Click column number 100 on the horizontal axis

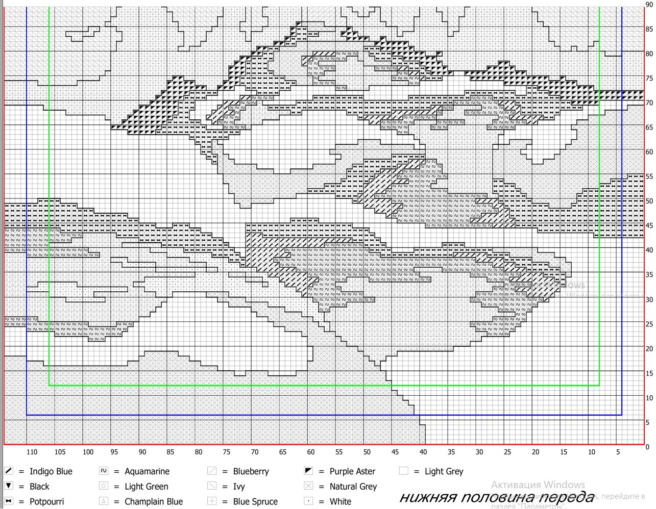pyautogui.click(x=88, y=452)
